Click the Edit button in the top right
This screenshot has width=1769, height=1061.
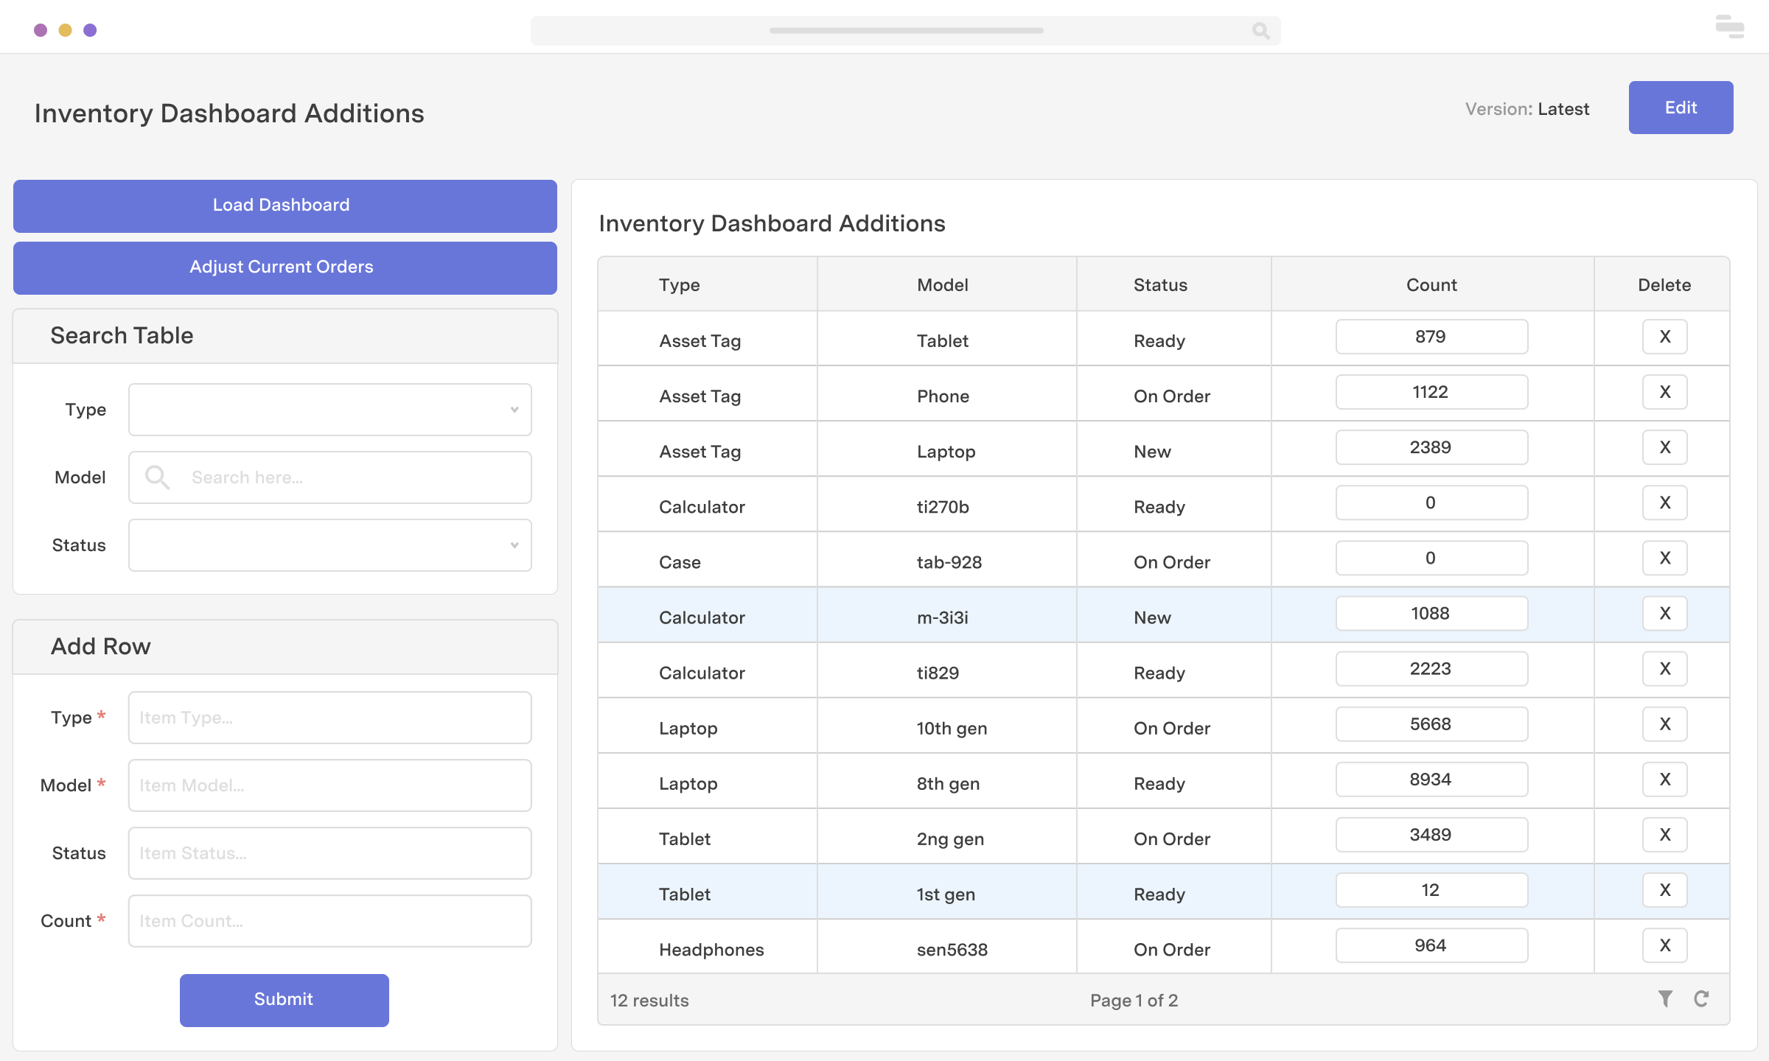coord(1681,108)
